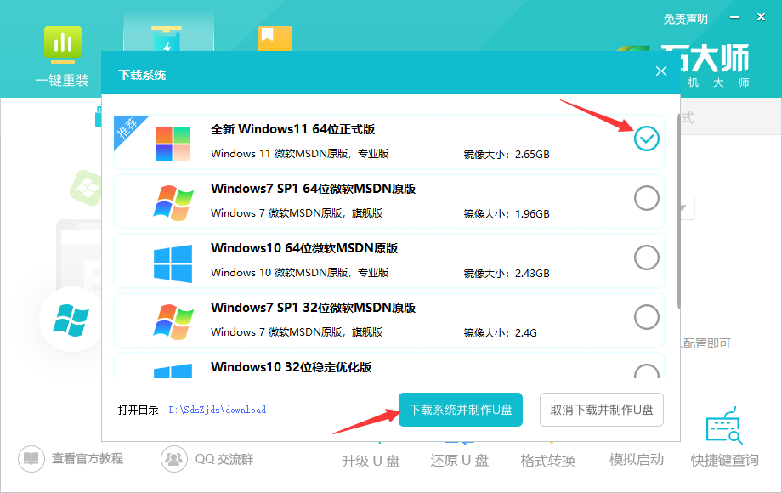Open 快捷键查询 keyboard lookup tool
Screen dimensions: 782x493
click(723, 459)
